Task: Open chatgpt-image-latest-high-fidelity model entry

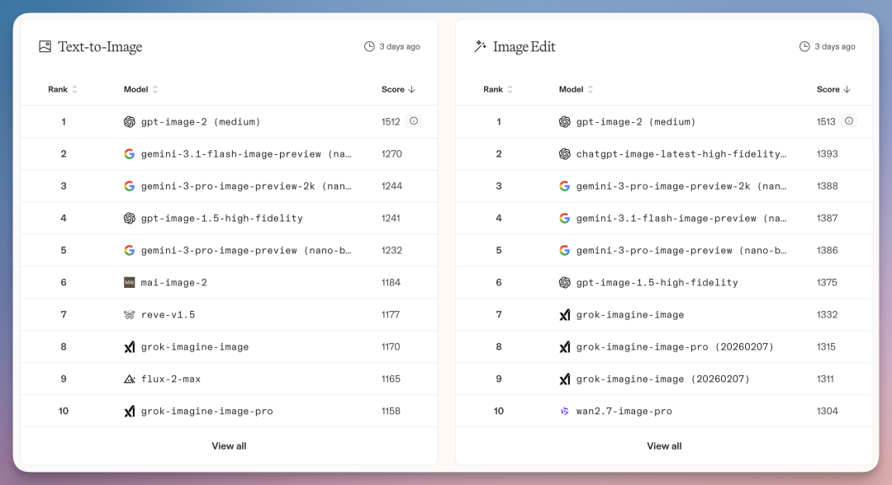Action: [x=681, y=154]
